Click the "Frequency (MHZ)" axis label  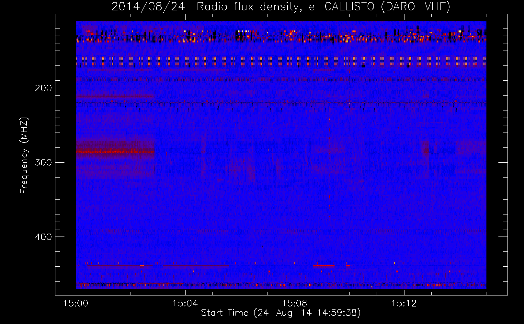[24, 155]
